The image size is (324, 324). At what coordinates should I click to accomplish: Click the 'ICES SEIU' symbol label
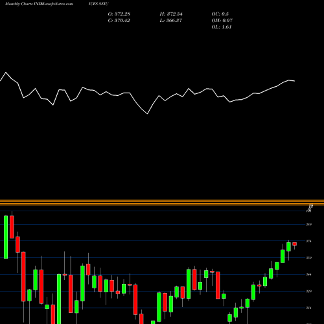tap(98, 4)
